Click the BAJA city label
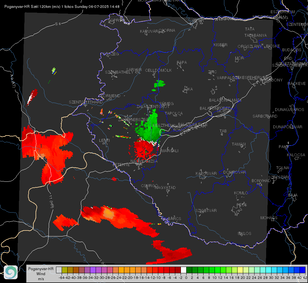The height and width of the screenshot is (283, 308). pyautogui.click(x=293, y=195)
